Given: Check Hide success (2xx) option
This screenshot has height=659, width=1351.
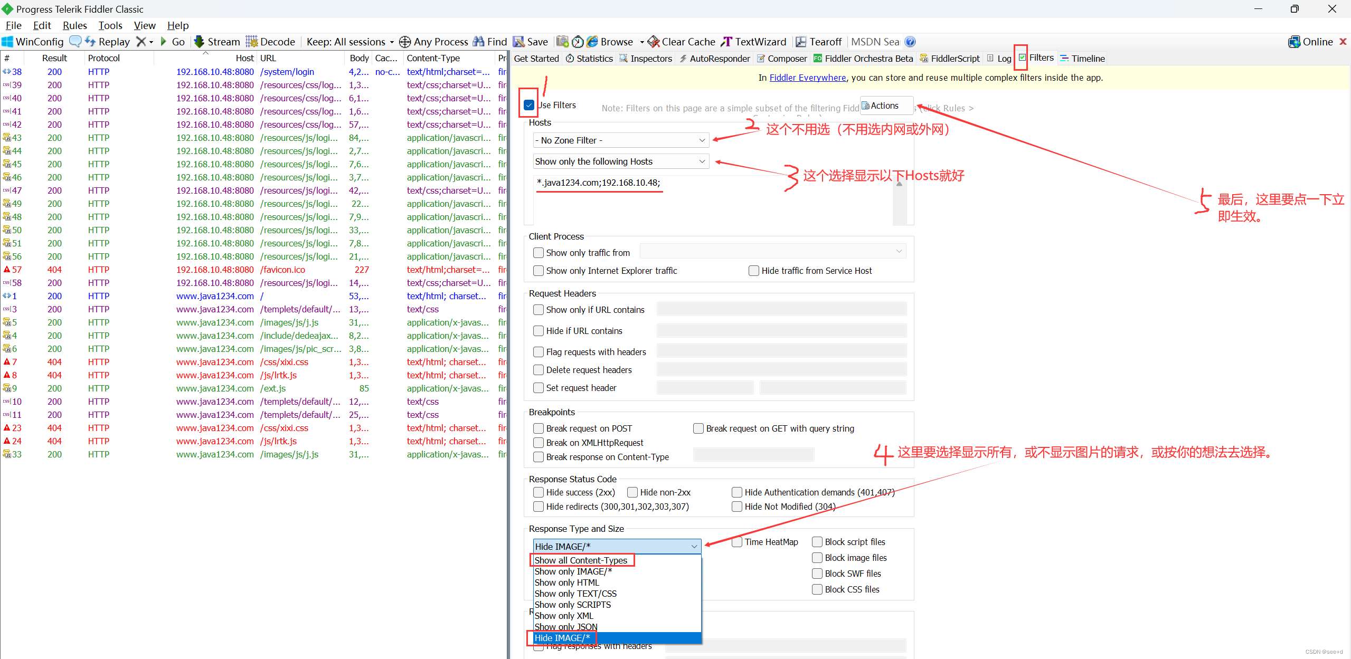Looking at the screenshot, I should 538,492.
